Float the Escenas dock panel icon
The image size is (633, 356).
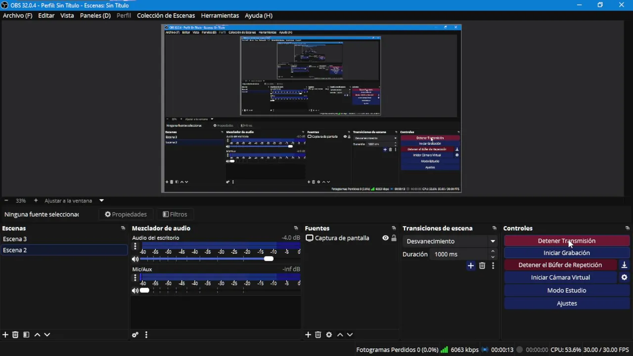123,228
